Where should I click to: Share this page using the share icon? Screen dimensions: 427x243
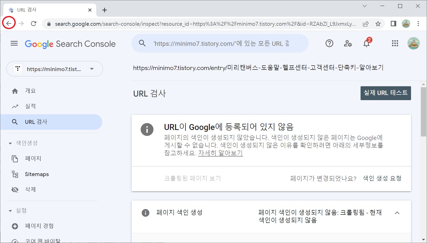pos(366,24)
